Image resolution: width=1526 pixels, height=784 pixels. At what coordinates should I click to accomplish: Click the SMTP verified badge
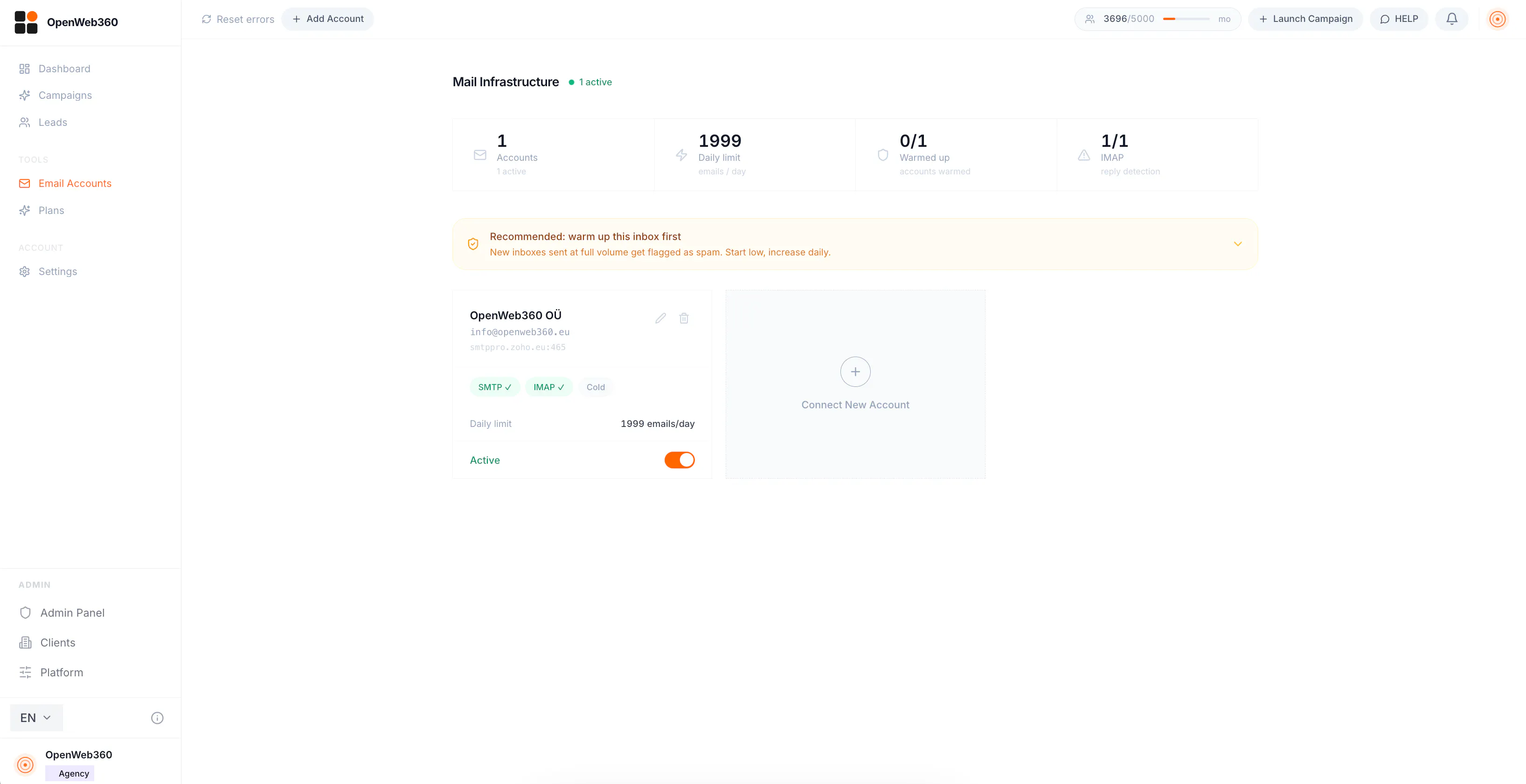click(x=495, y=387)
